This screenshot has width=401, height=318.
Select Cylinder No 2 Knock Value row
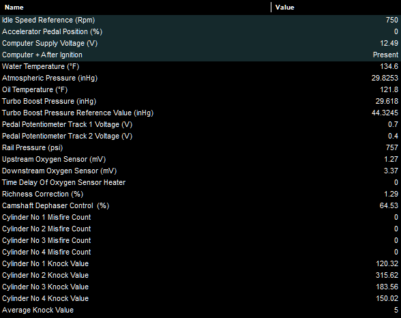point(200,275)
